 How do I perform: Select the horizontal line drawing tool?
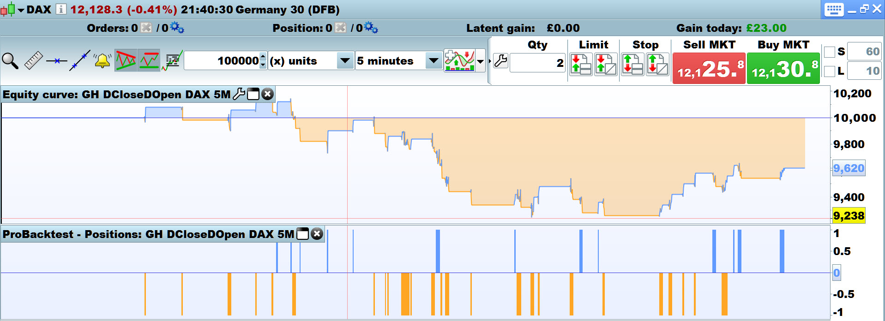(x=56, y=61)
